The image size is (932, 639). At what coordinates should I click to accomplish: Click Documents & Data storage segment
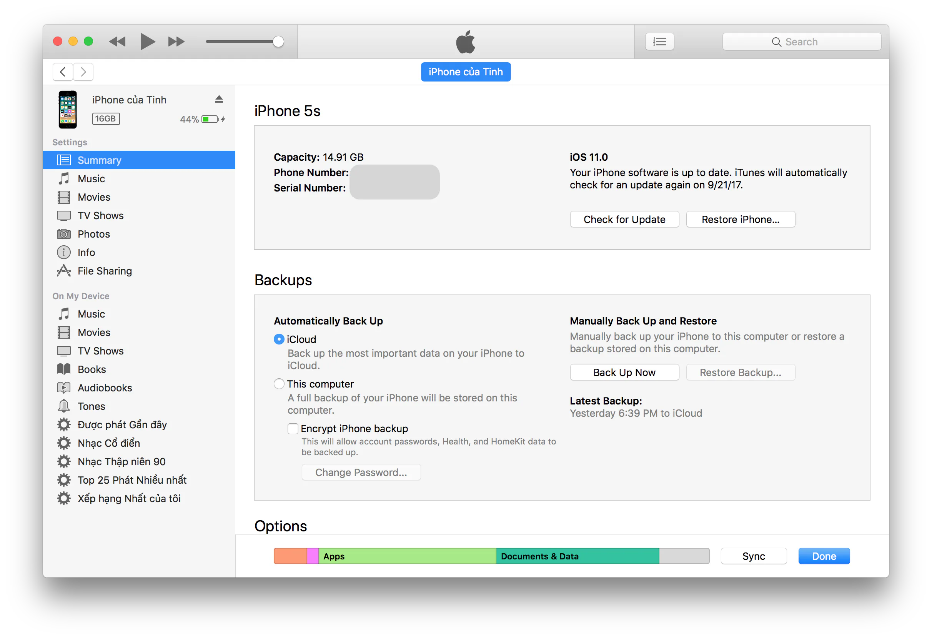click(x=578, y=556)
